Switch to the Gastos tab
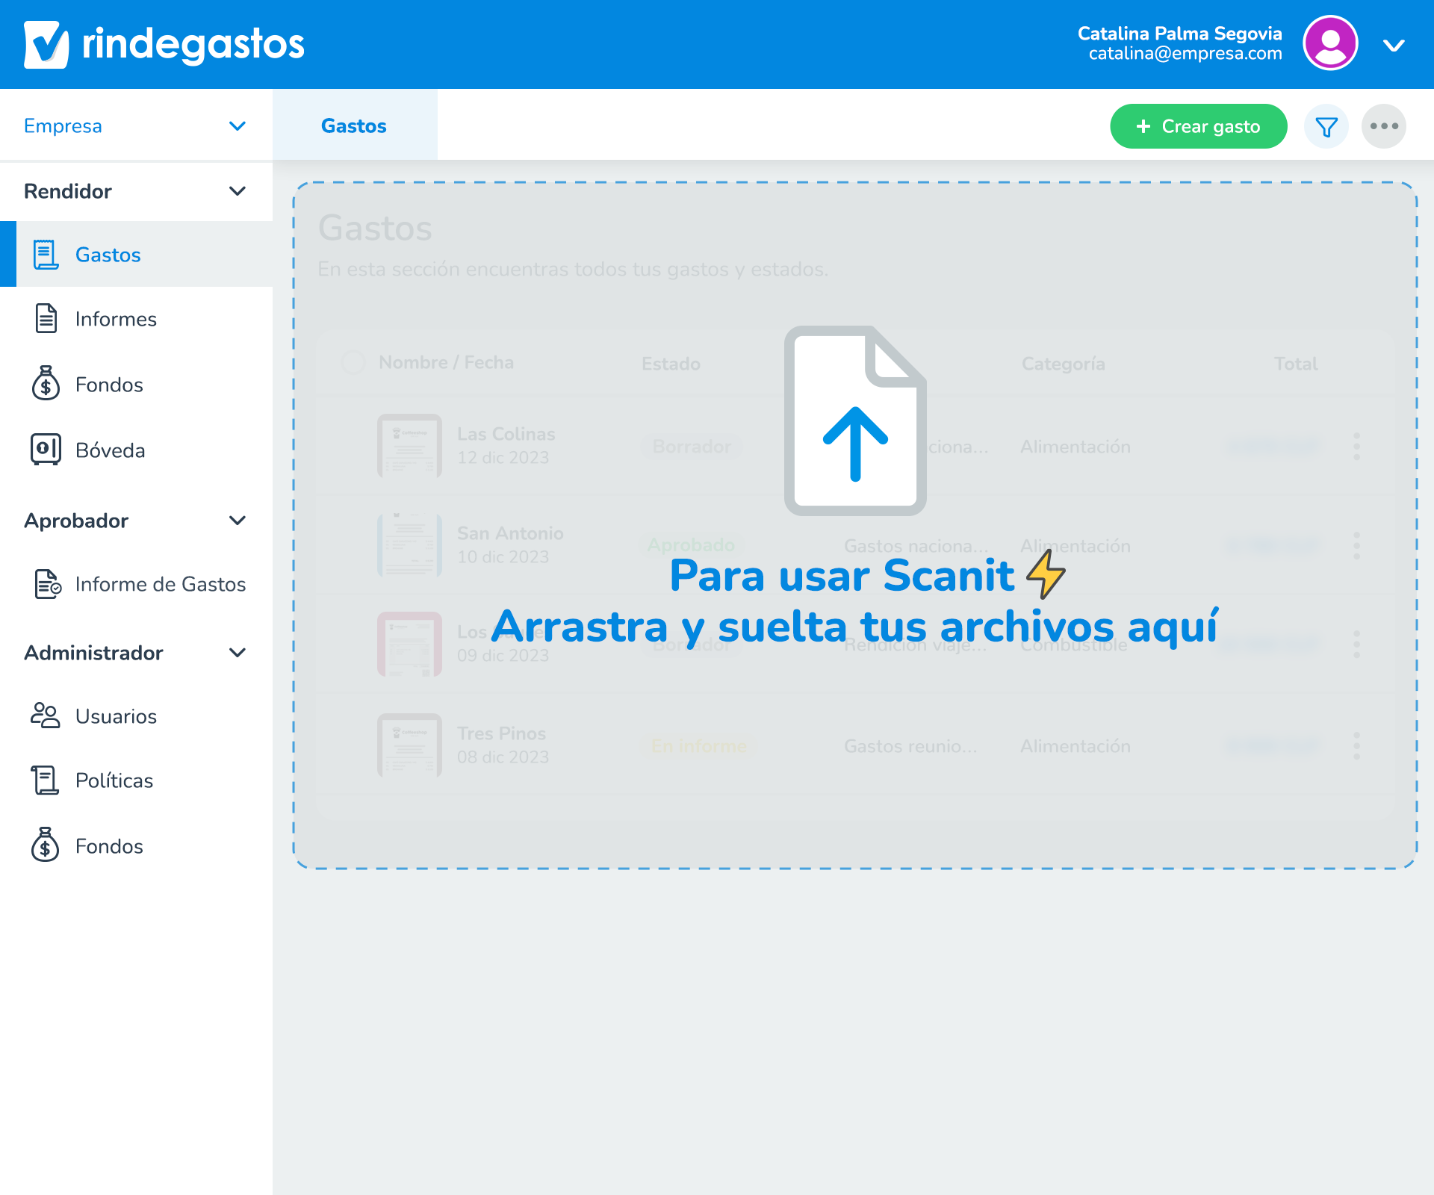The image size is (1434, 1195). (x=354, y=125)
